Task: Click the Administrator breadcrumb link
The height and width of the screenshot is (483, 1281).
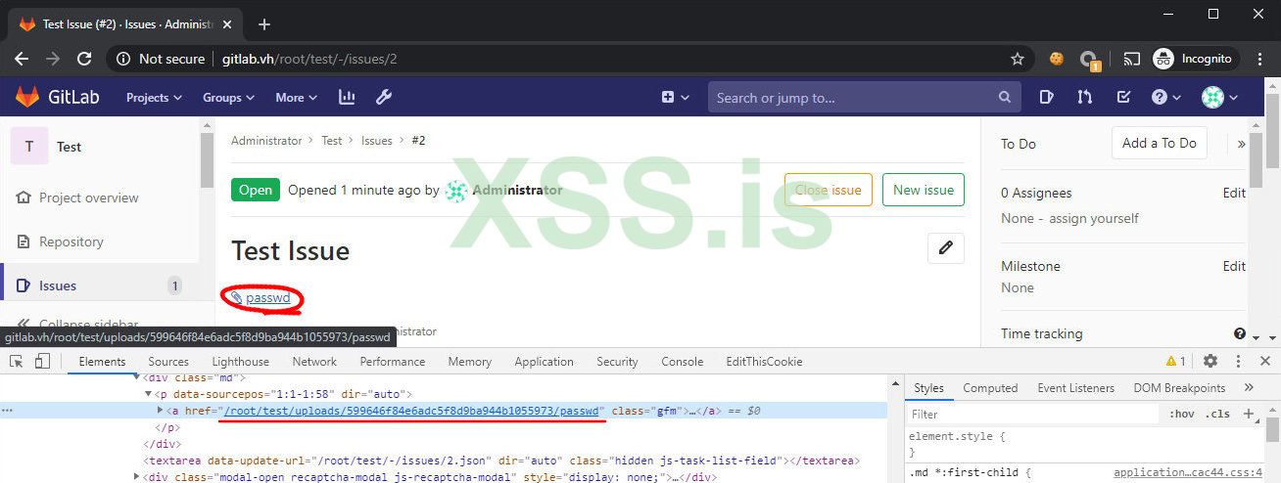Action: point(266,141)
